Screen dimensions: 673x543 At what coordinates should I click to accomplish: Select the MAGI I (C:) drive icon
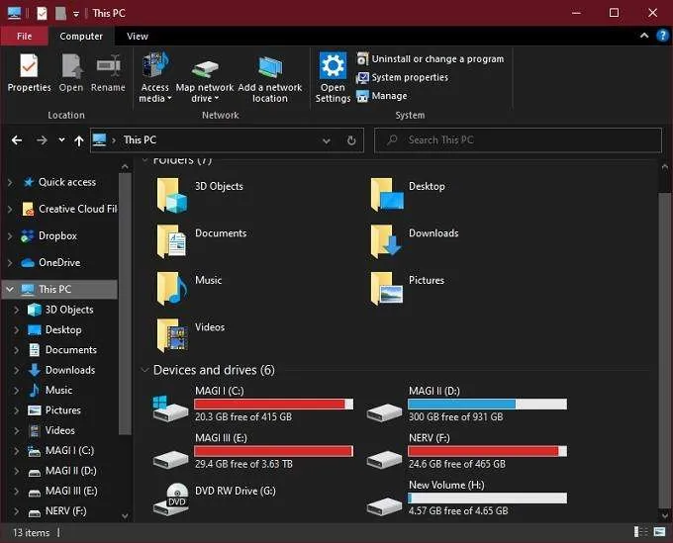tap(170, 407)
